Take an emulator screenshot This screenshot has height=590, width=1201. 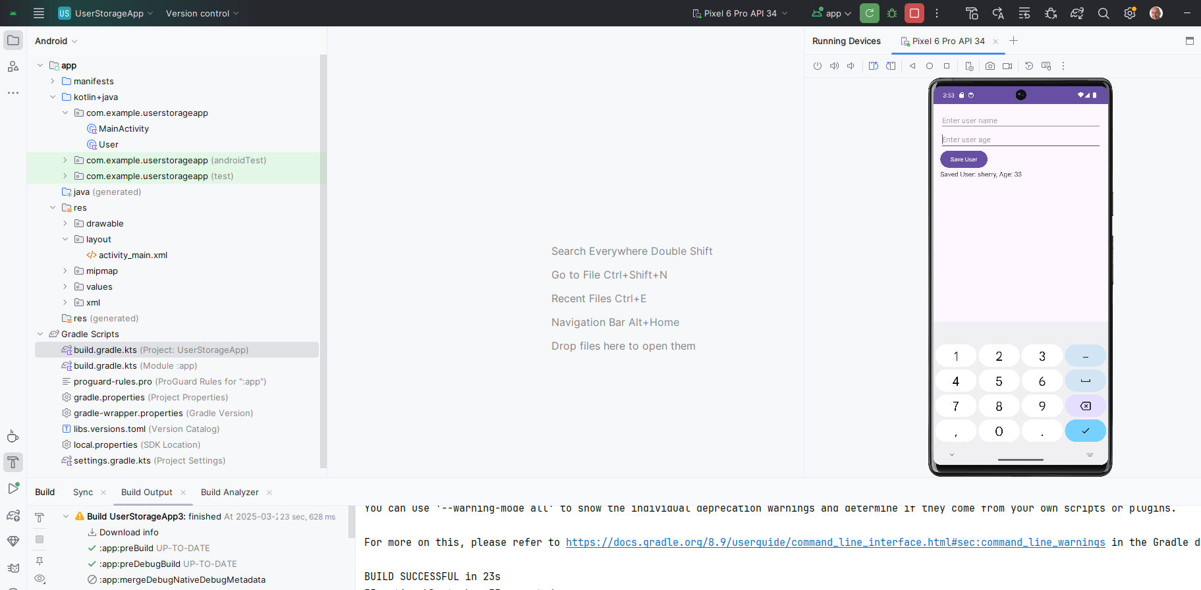[x=990, y=66]
